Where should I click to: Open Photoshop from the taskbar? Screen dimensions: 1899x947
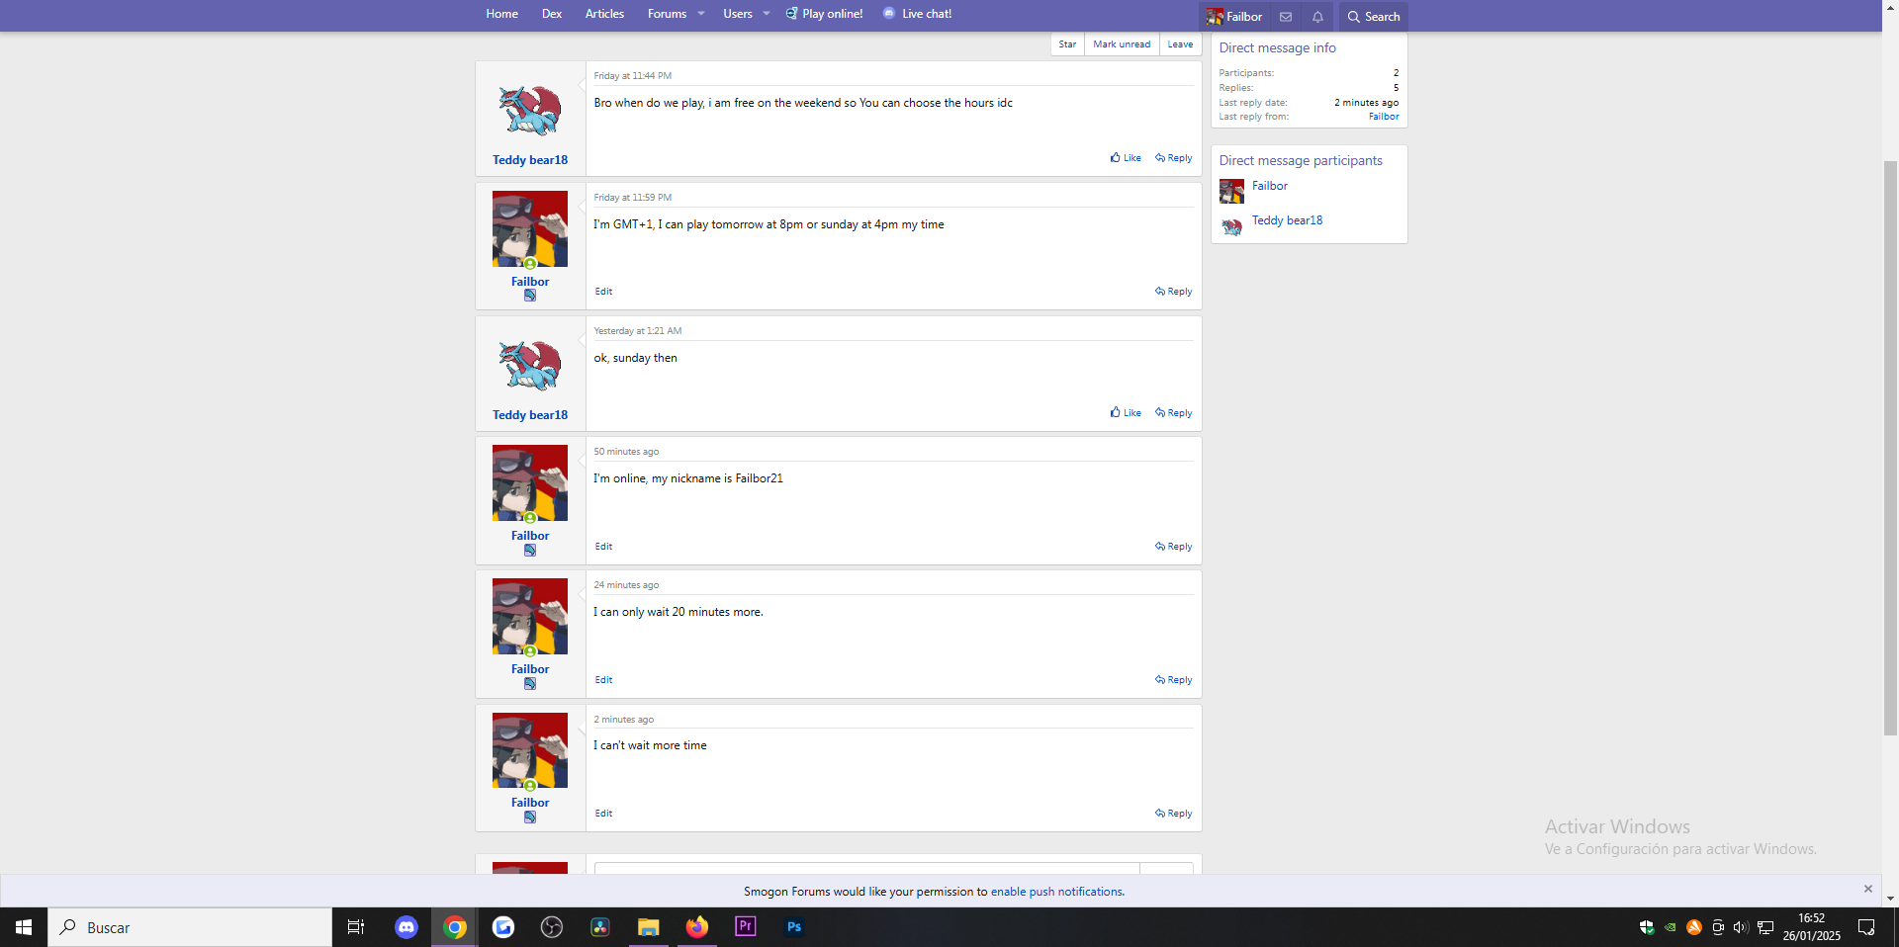coord(793,927)
